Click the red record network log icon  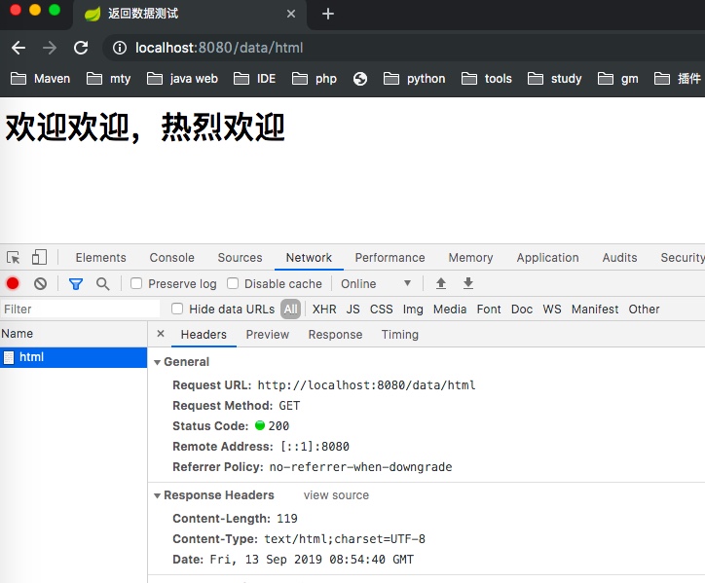[13, 283]
